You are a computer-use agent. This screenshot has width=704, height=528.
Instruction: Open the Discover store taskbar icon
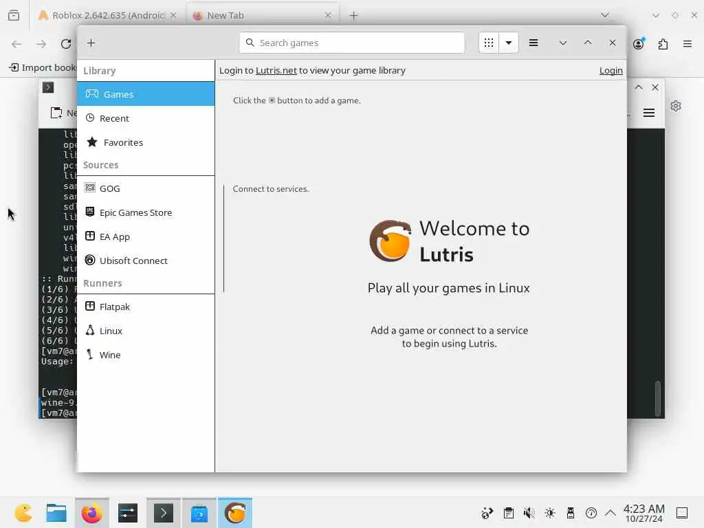199,513
